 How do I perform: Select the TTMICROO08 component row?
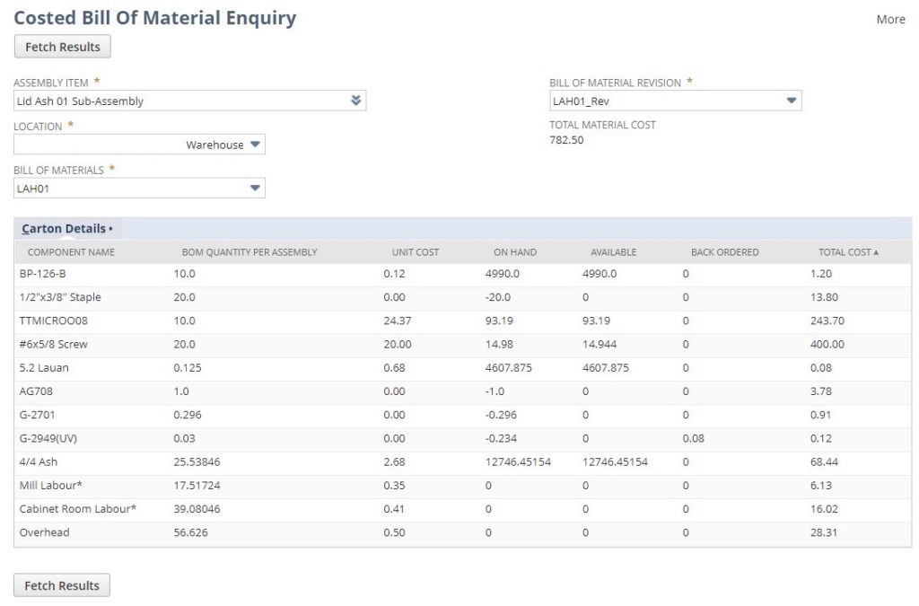[54, 321]
